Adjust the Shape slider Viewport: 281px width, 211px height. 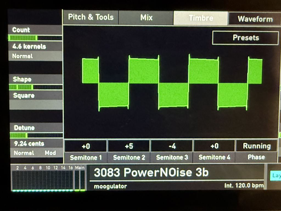[35, 87]
